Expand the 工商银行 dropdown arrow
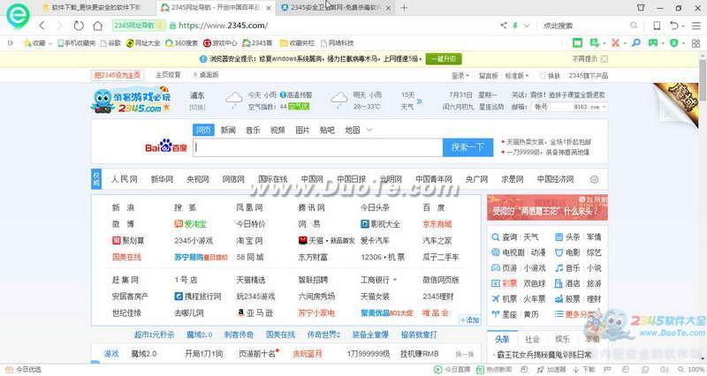Image resolution: width=707 pixels, height=376 pixels. 395,280
